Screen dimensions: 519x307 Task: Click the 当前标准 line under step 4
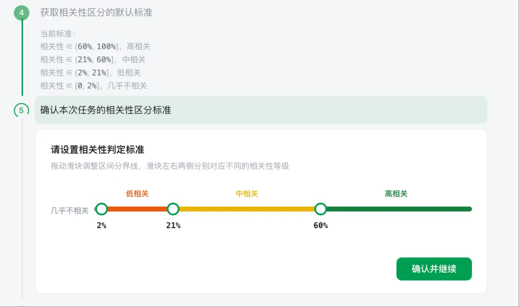58,34
